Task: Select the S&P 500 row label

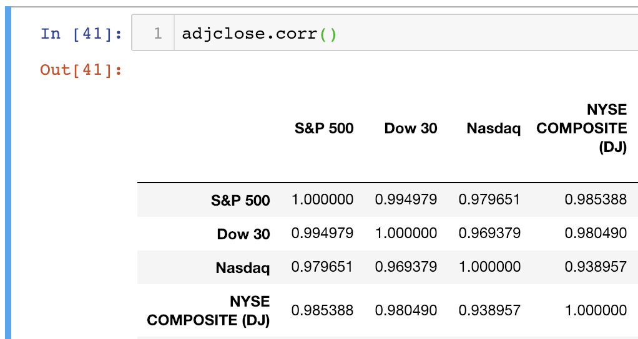Action: pyautogui.click(x=240, y=200)
